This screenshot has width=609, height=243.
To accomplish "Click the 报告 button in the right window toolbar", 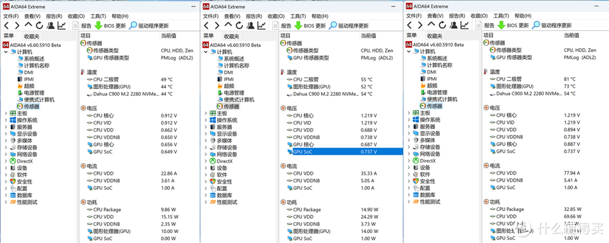I will coord(489,25).
